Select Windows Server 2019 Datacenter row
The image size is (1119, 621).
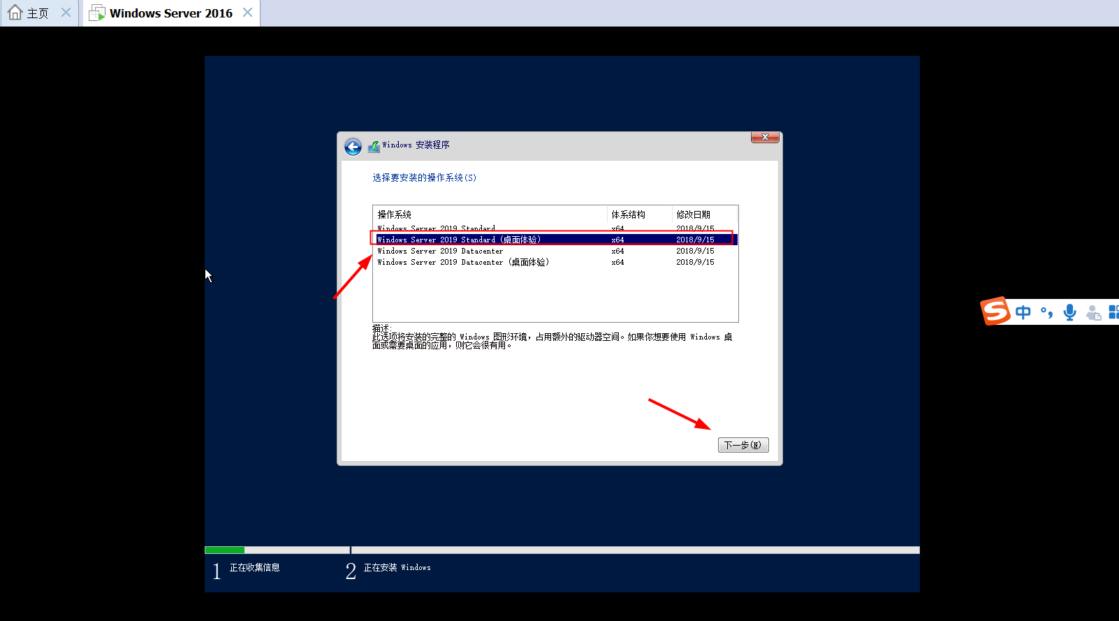pos(555,251)
